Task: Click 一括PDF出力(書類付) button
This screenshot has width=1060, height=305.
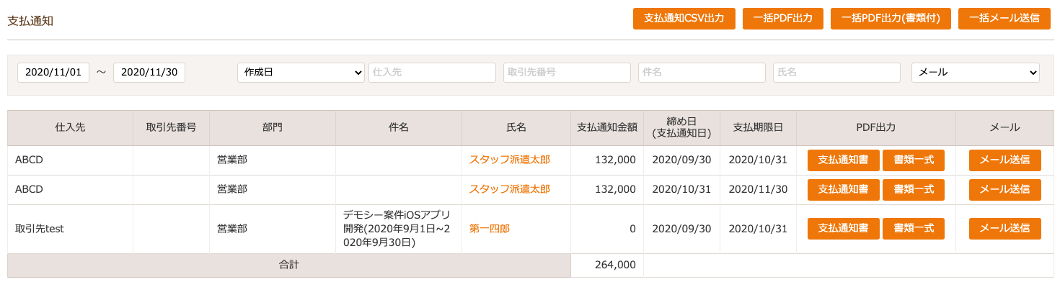Action: [891, 19]
